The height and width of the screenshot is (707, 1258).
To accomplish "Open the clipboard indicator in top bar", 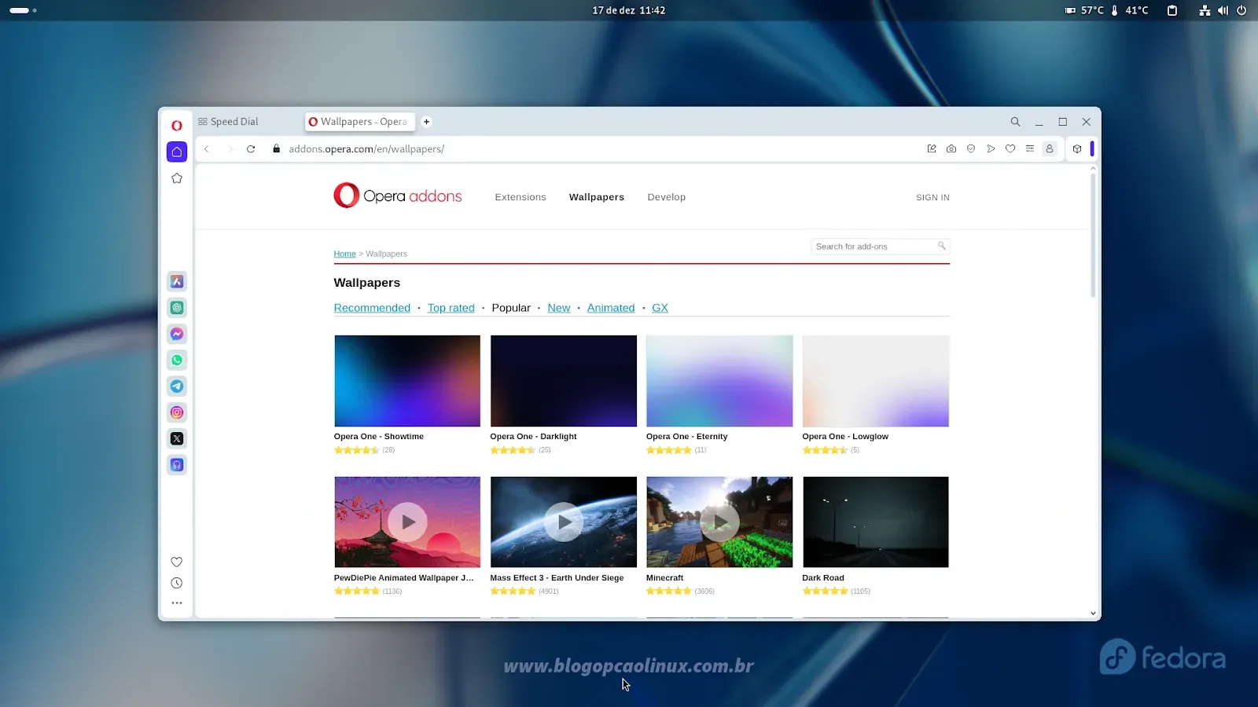I will click(1172, 10).
